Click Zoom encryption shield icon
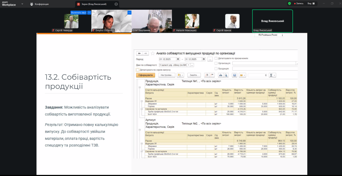The width and height of the screenshot is (342, 176). [289, 4]
